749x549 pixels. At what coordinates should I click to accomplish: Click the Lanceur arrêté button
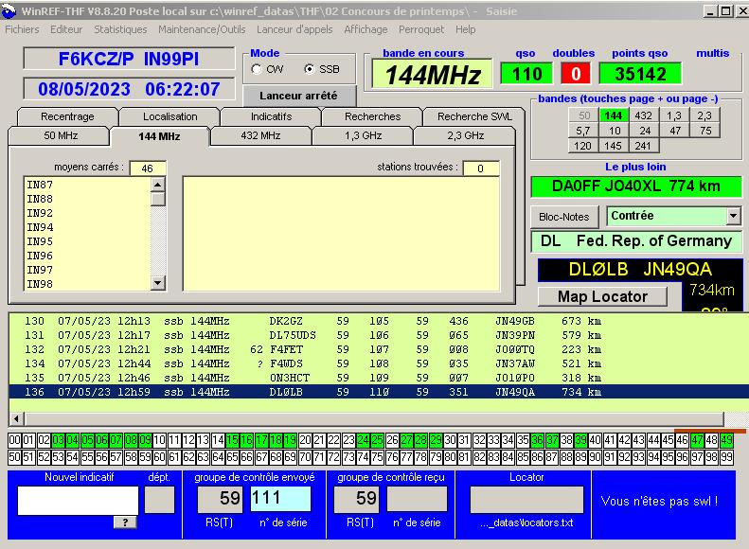299,96
